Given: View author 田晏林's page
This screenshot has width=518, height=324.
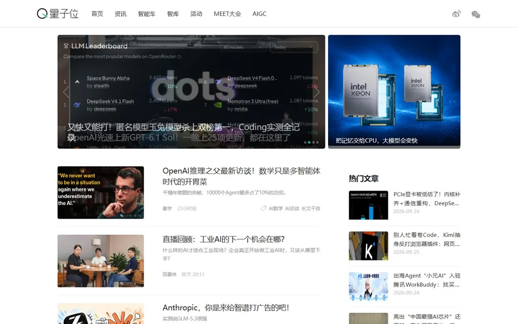Looking at the screenshot, I should coord(169,274).
